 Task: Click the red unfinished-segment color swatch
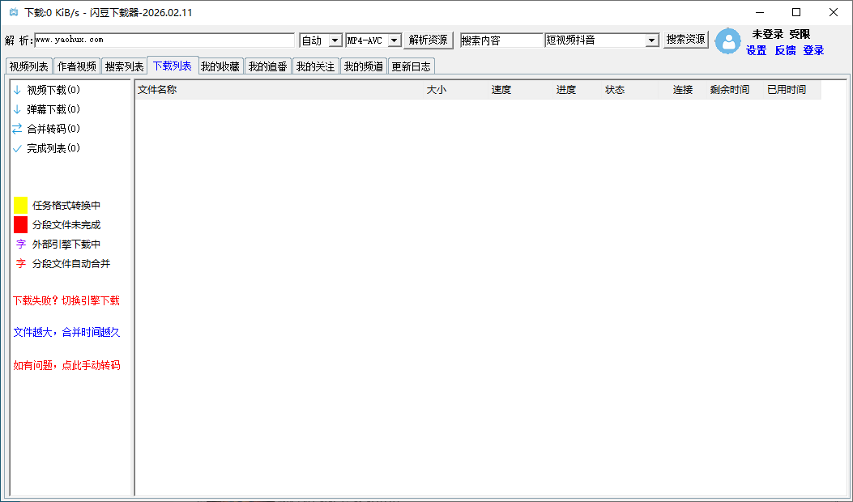click(20, 225)
